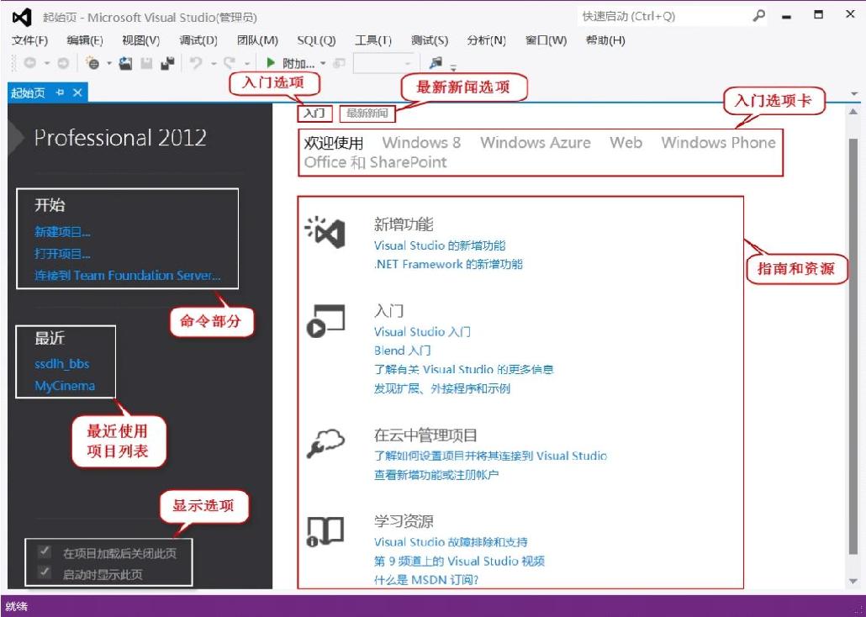Click the Visual Studio logo in title bar
The width and height of the screenshot is (866, 617).
click(22, 18)
